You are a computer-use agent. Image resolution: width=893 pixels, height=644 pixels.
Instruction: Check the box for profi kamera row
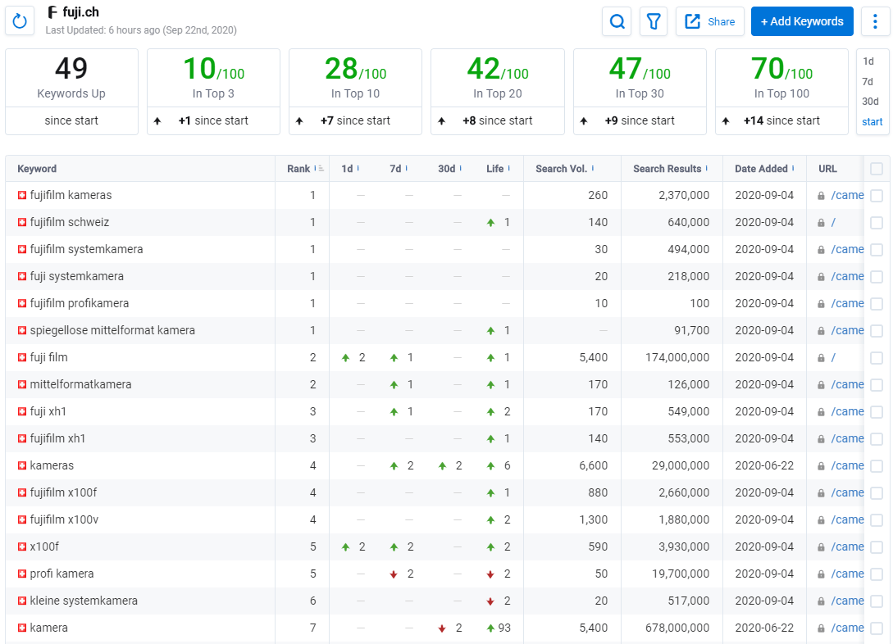(877, 574)
